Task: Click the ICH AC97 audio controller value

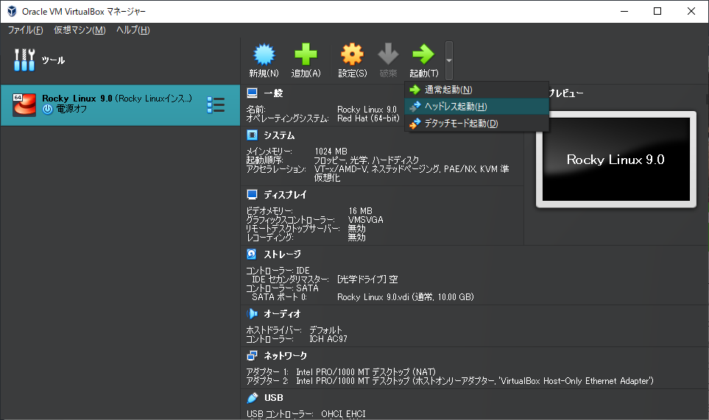Action: [x=328, y=338]
